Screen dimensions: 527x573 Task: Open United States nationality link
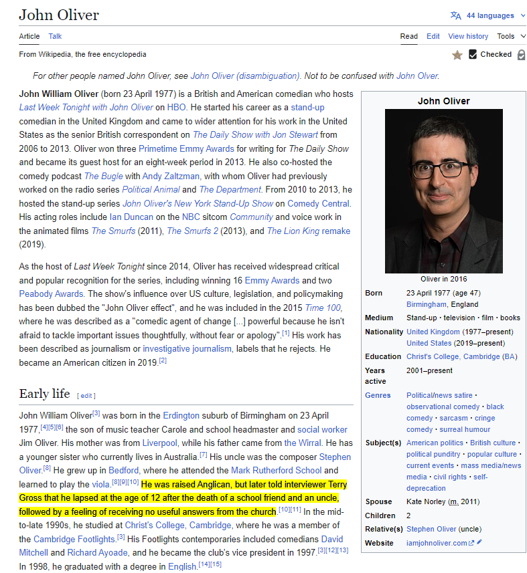click(x=429, y=343)
